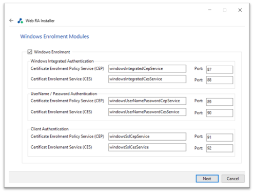
Task: Close the Web RA Installer window
Action: pyautogui.click(x=240, y=10)
